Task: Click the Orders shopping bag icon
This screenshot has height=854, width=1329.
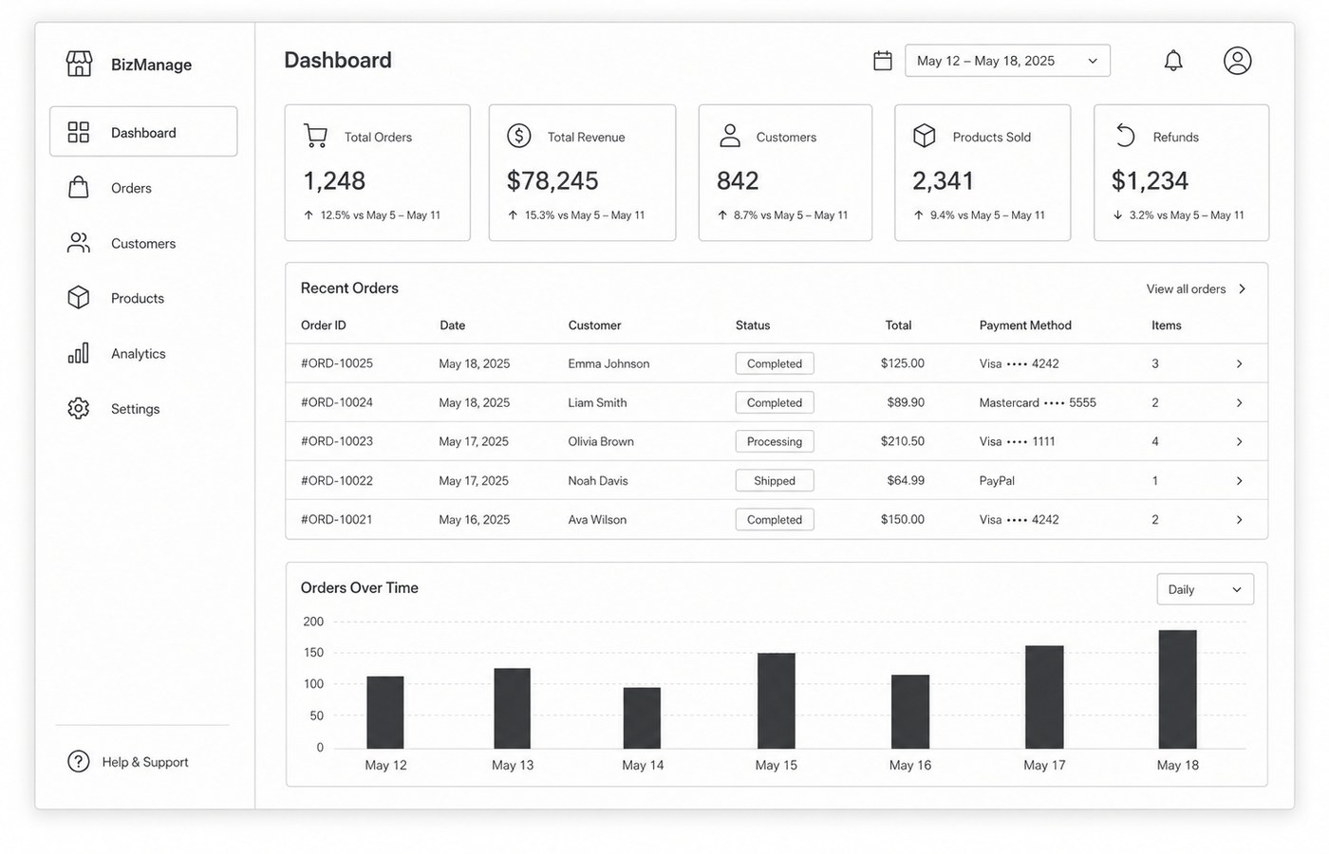Action: [x=79, y=187]
